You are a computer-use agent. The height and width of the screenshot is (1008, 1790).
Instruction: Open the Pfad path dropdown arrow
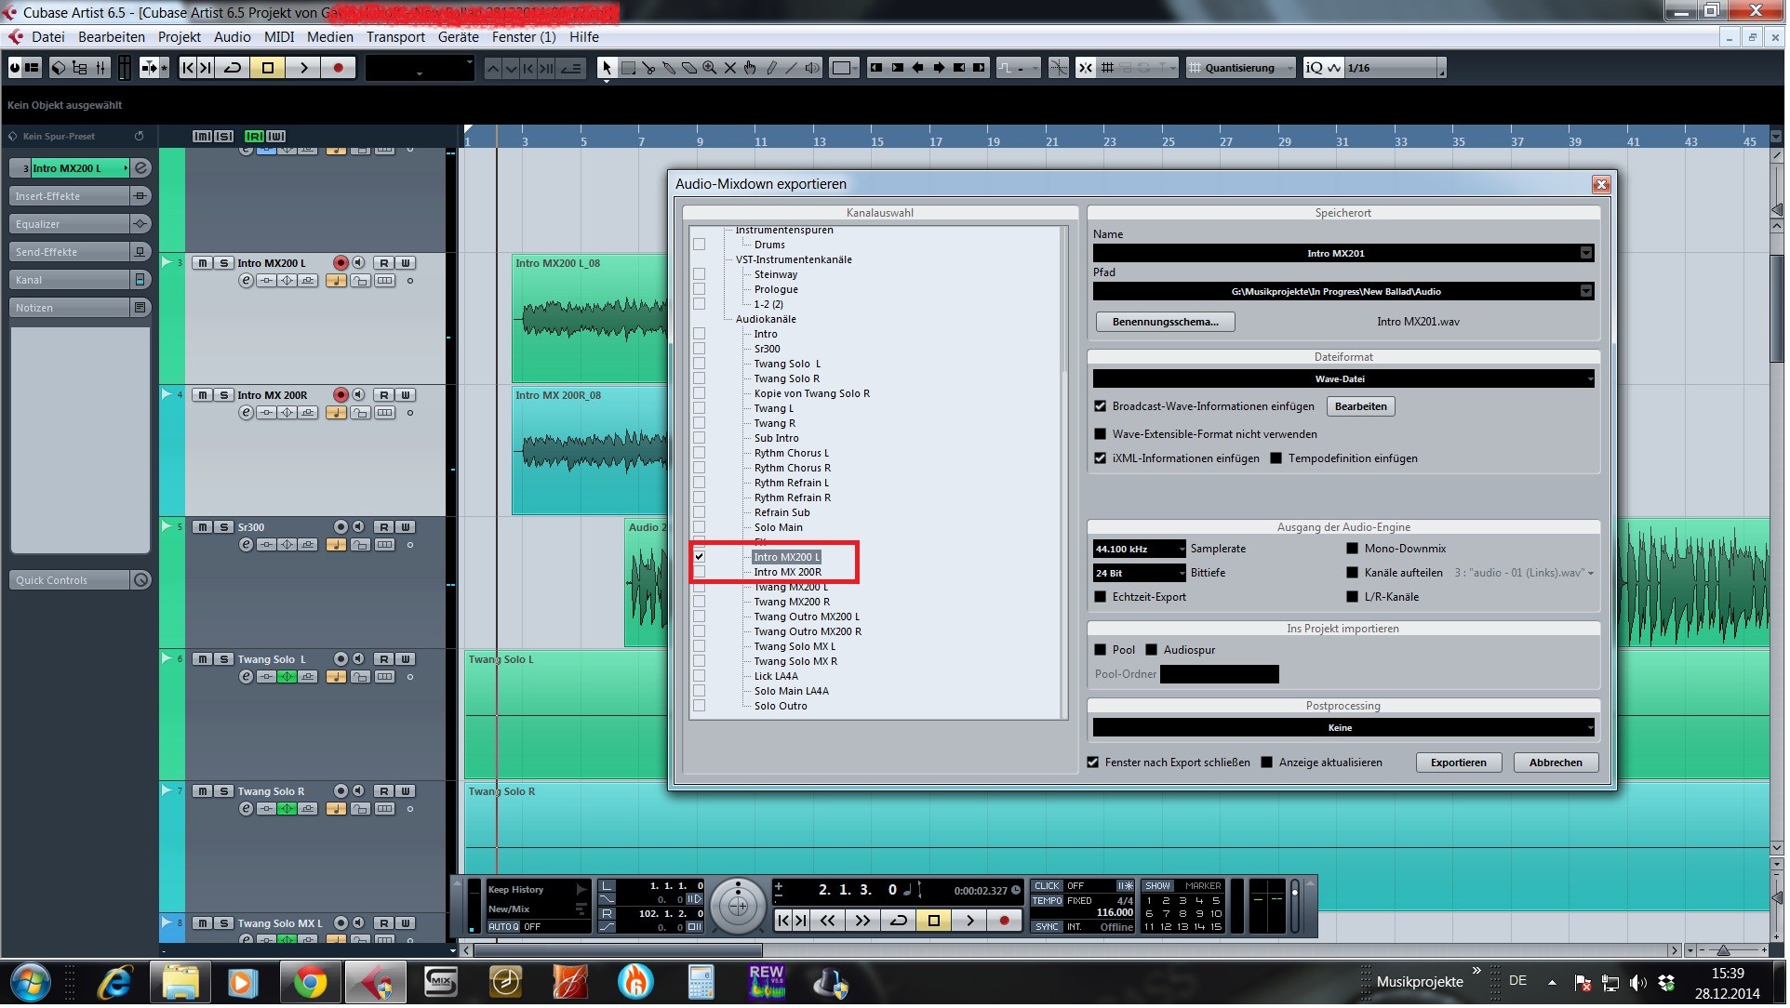[1588, 292]
